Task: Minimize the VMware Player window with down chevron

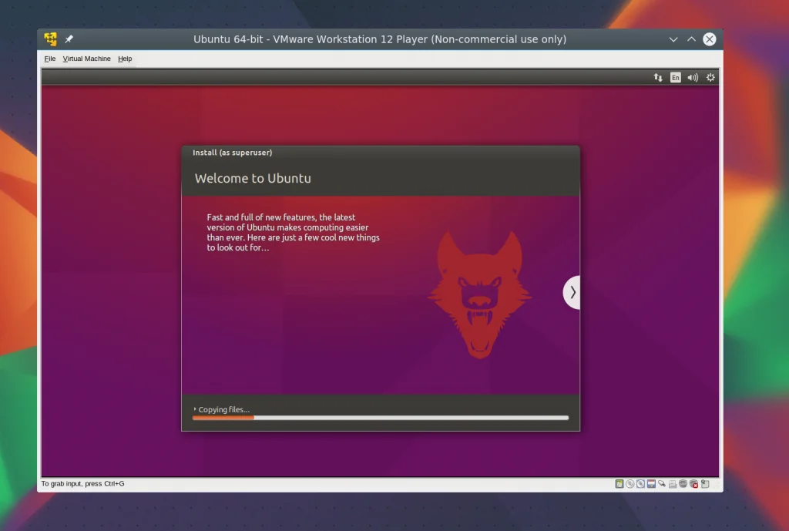Action: pyautogui.click(x=673, y=39)
